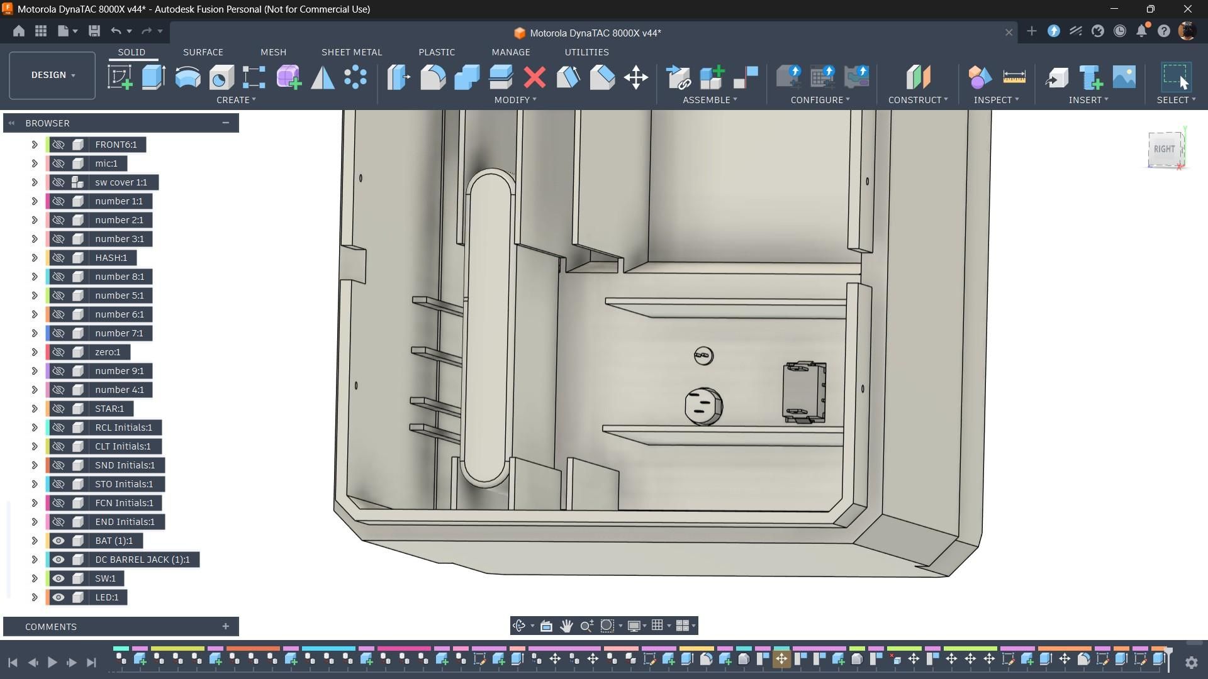
Task: Select the Press Pull tool
Action: pyautogui.click(x=399, y=77)
